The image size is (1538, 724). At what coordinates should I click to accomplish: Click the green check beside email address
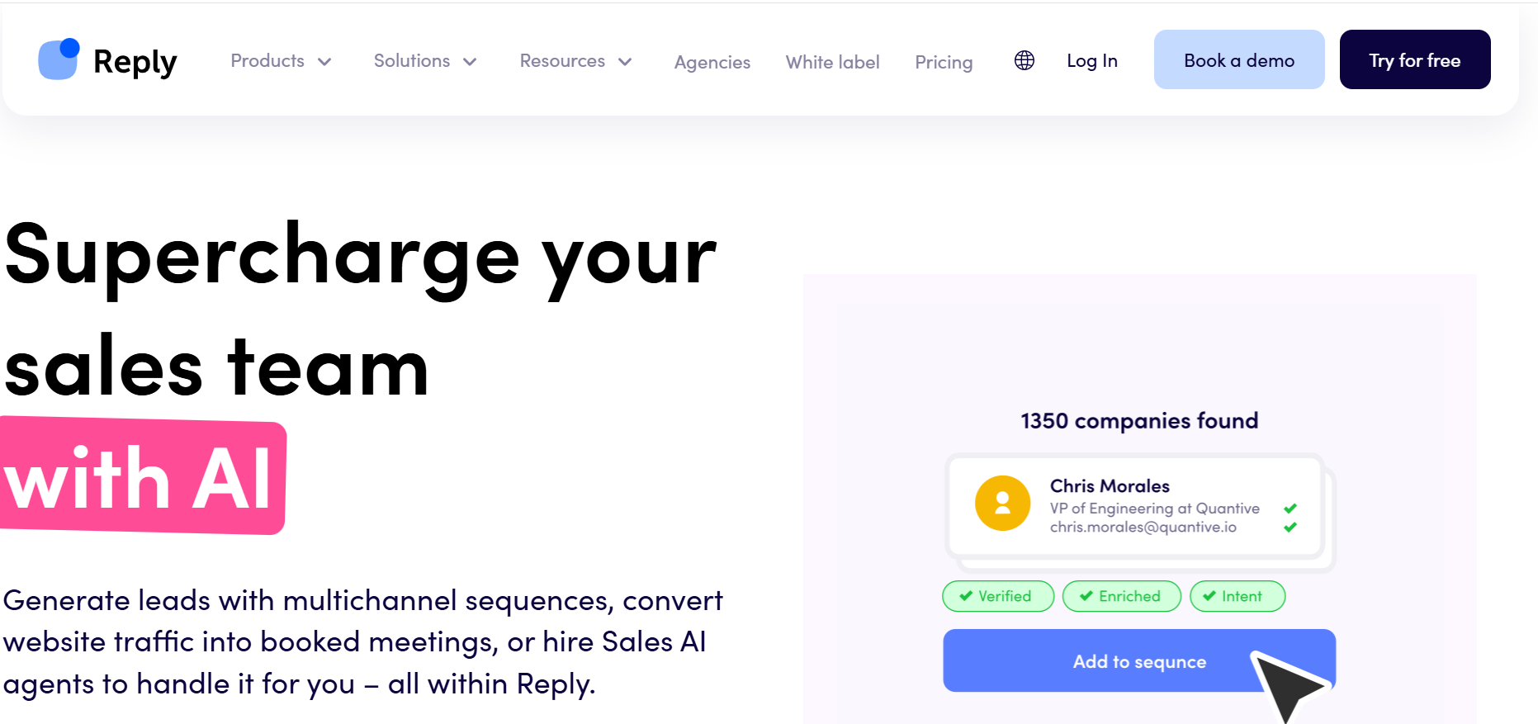[x=1290, y=528]
